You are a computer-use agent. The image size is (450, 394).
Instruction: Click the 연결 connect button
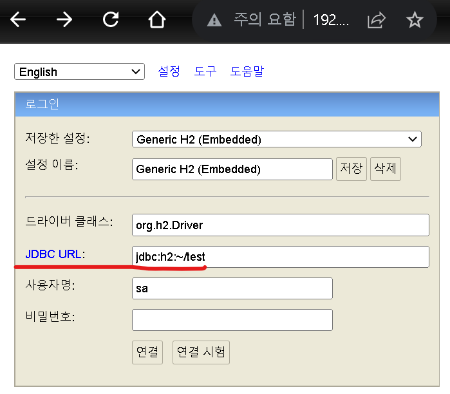coord(147,352)
